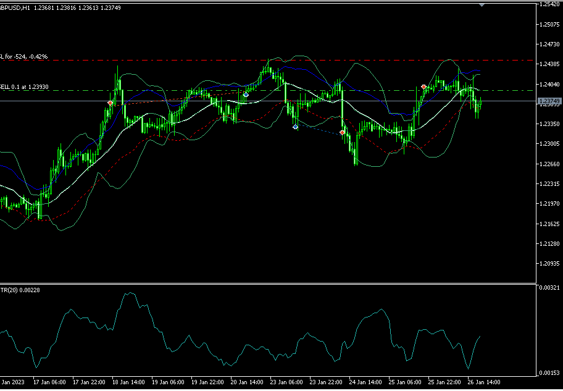Click the 26 Jan 14:00 time label

483,382
